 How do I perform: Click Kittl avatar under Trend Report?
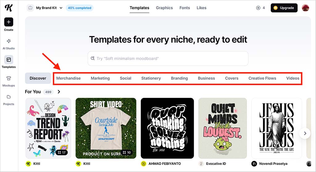pos(28,164)
